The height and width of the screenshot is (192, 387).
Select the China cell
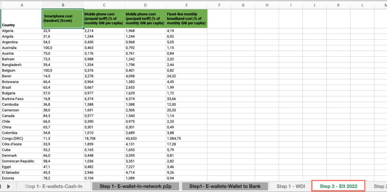click(22, 127)
